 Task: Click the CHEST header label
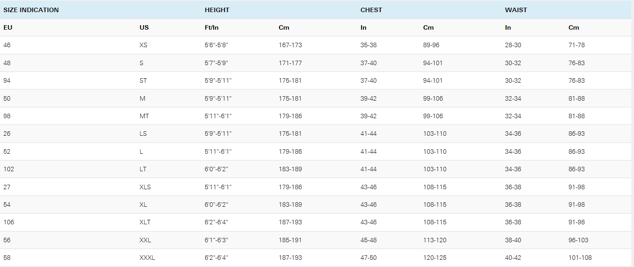pyautogui.click(x=371, y=10)
